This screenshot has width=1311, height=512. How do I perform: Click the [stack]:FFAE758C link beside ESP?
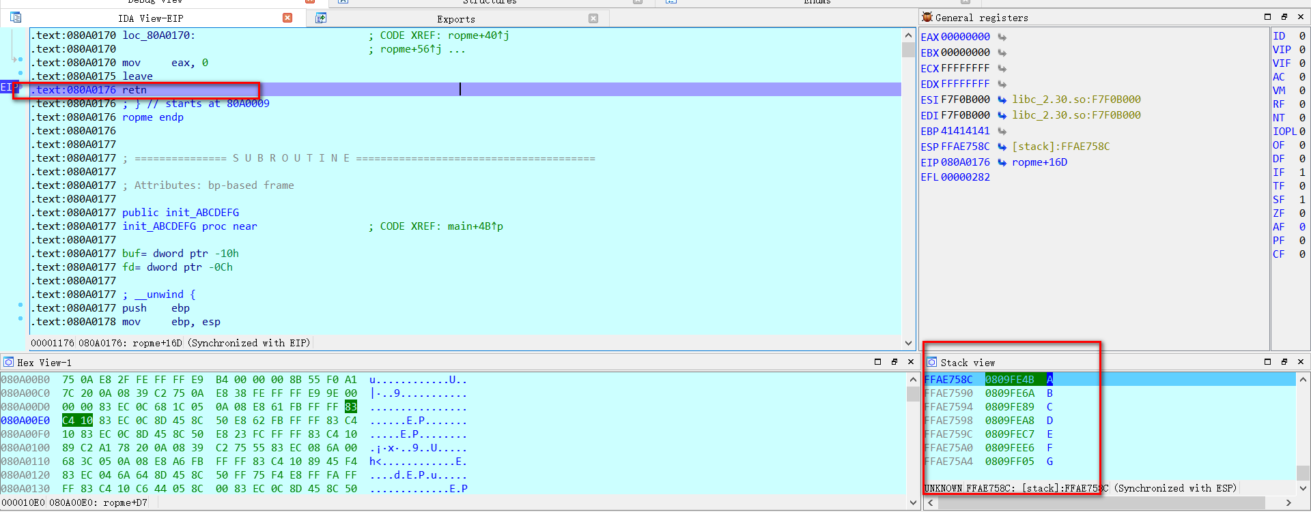tap(1061, 147)
